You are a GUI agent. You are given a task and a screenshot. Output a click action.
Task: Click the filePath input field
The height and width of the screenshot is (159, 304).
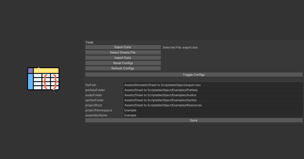[x=213, y=85]
